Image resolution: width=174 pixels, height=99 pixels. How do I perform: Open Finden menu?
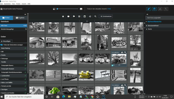click(x=18, y=4)
